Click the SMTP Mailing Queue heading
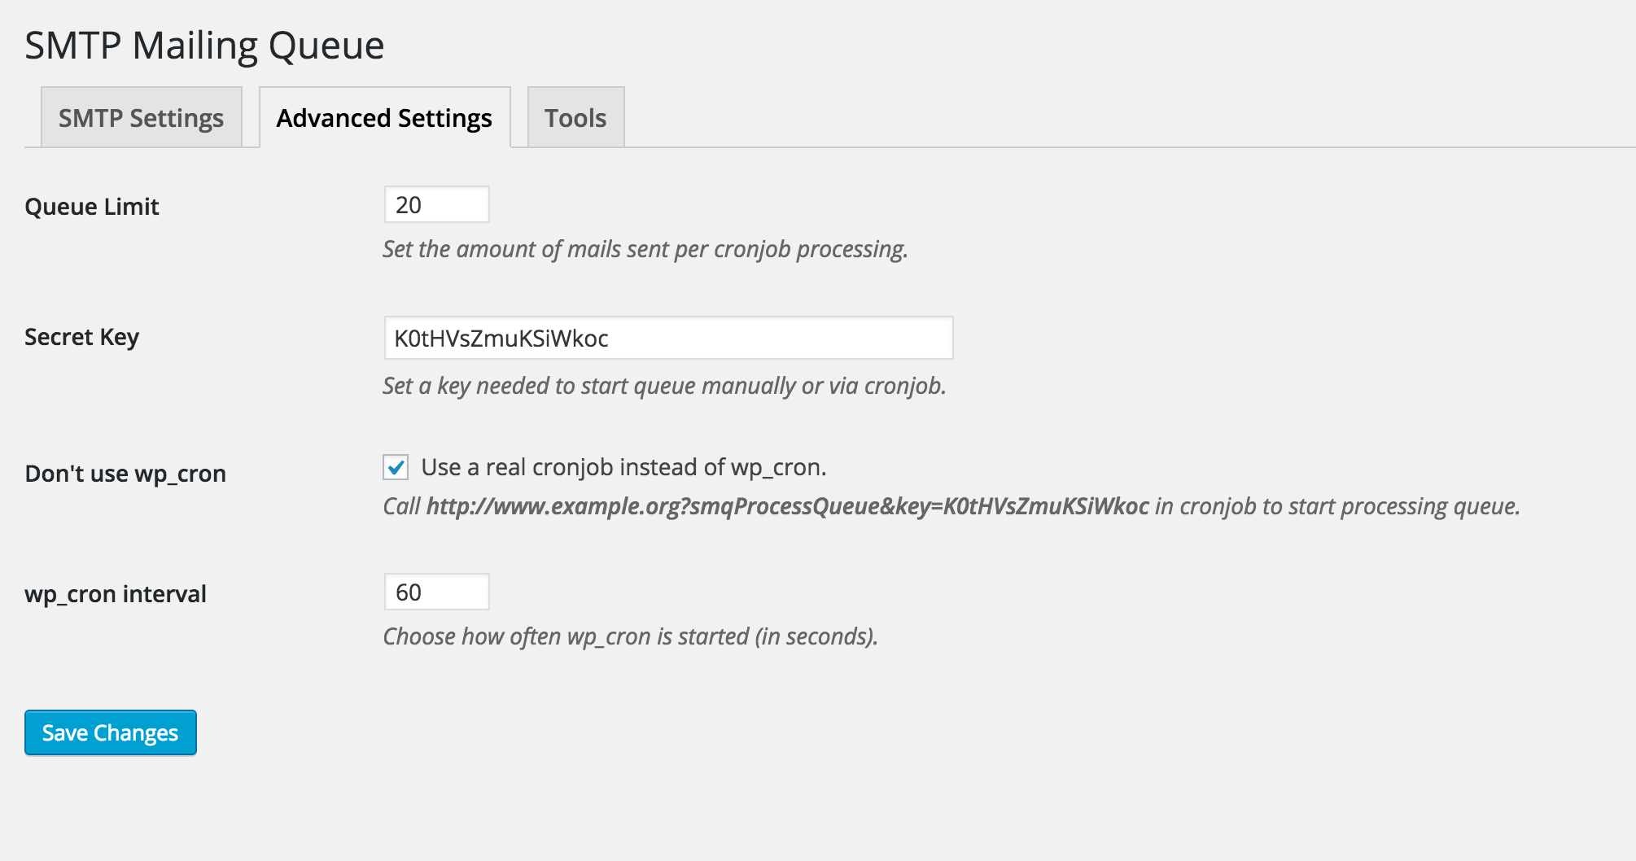The width and height of the screenshot is (1636, 861). tap(204, 46)
